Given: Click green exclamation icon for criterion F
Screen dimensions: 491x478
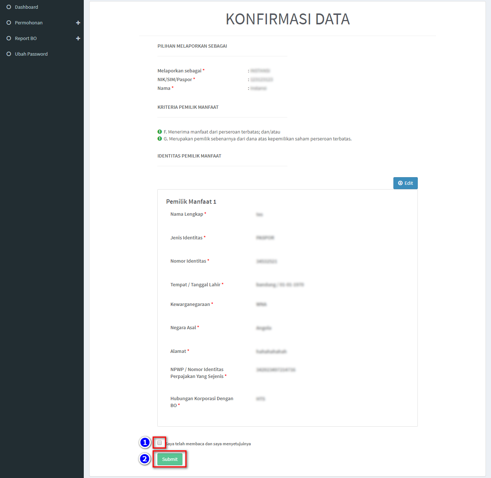Looking at the screenshot, I should [160, 132].
